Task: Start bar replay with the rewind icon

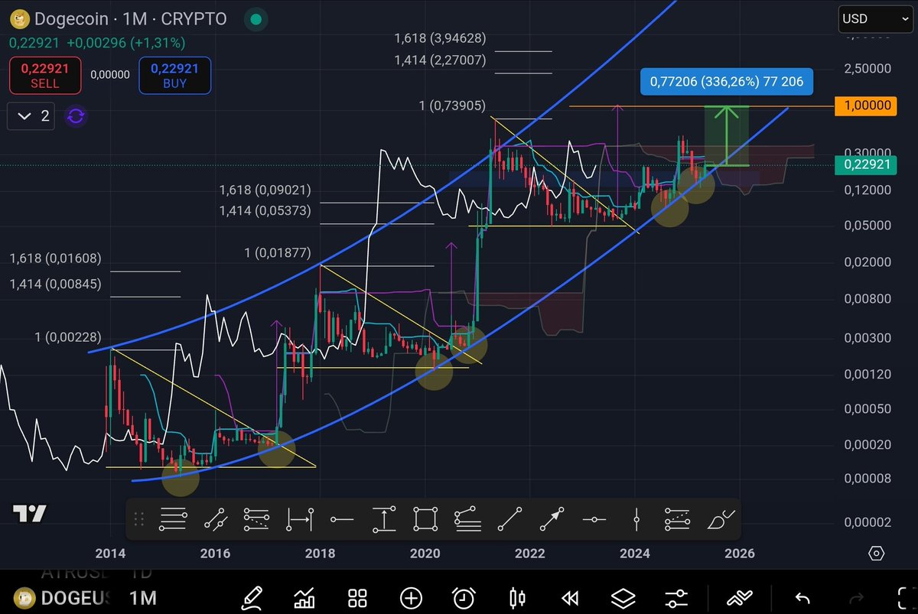Action: [570, 598]
